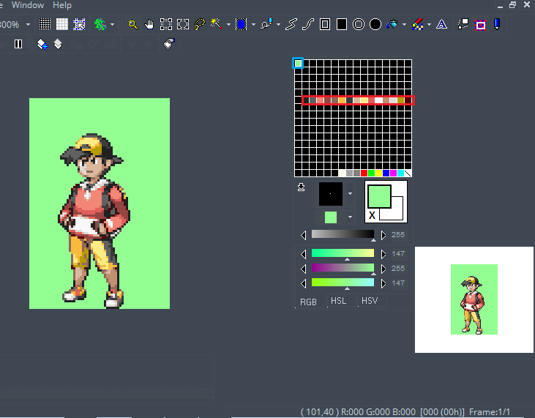Toggle the dotted grid display

tap(45, 24)
